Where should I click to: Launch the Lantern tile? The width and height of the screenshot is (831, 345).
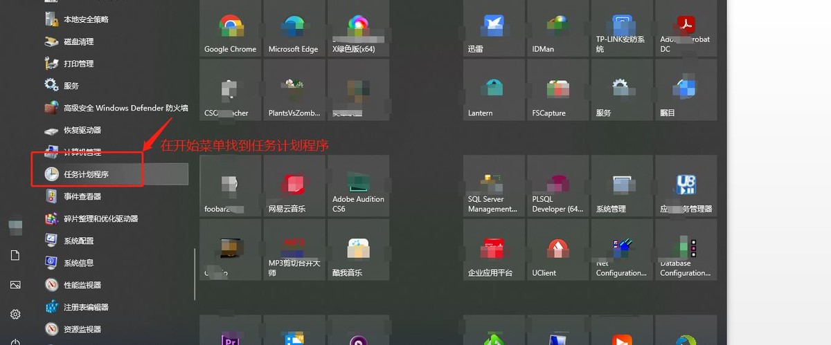pyautogui.click(x=494, y=90)
